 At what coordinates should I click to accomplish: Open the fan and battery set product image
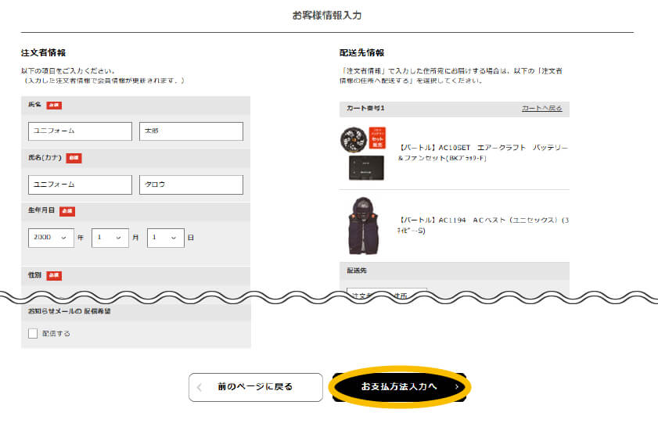click(x=364, y=154)
